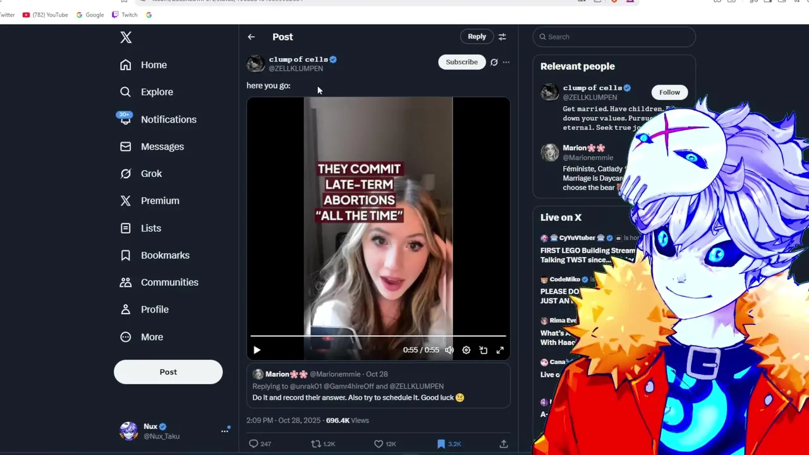
Task: Click the Reply button at the top of the post
Action: click(x=477, y=37)
